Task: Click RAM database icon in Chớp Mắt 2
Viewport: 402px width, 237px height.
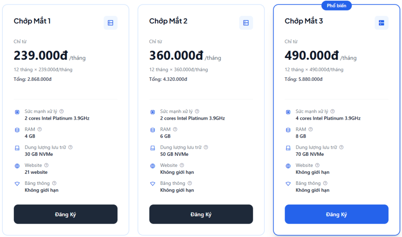Action: point(153,130)
